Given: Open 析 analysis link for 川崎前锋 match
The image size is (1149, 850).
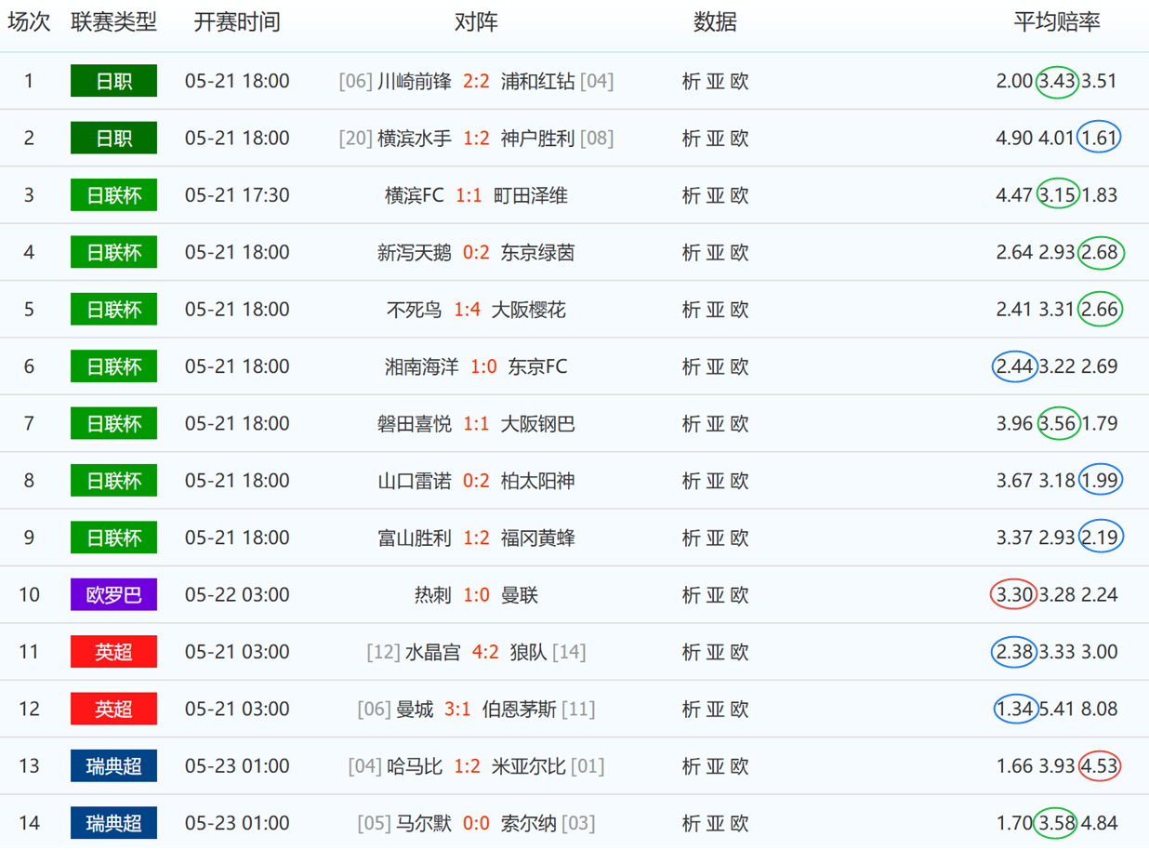Looking at the screenshot, I should pos(691,82).
